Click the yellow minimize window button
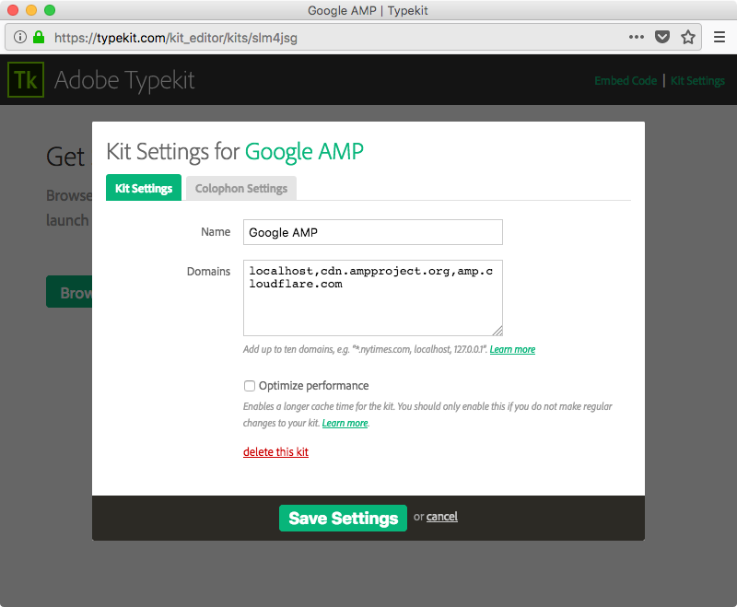Screen dimensions: 737x607 (31, 10)
